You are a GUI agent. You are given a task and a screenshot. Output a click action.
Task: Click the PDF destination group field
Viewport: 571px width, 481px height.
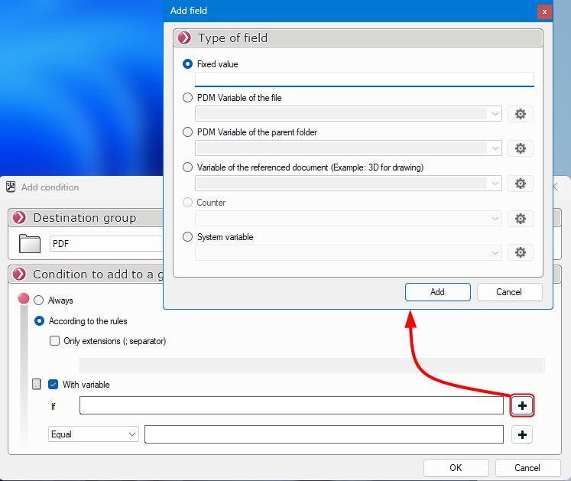pos(106,243)
